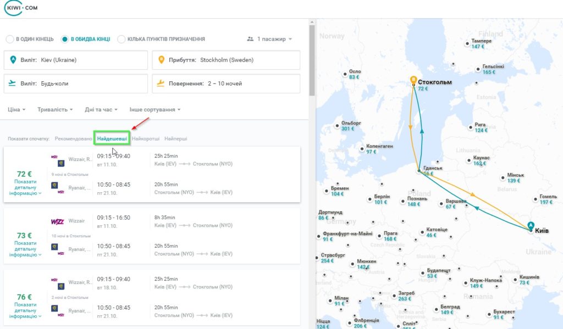Click Познань 148 € on the map
This screenshot has height=329, width=563.
pyautogui.click(x=415, y=201)
